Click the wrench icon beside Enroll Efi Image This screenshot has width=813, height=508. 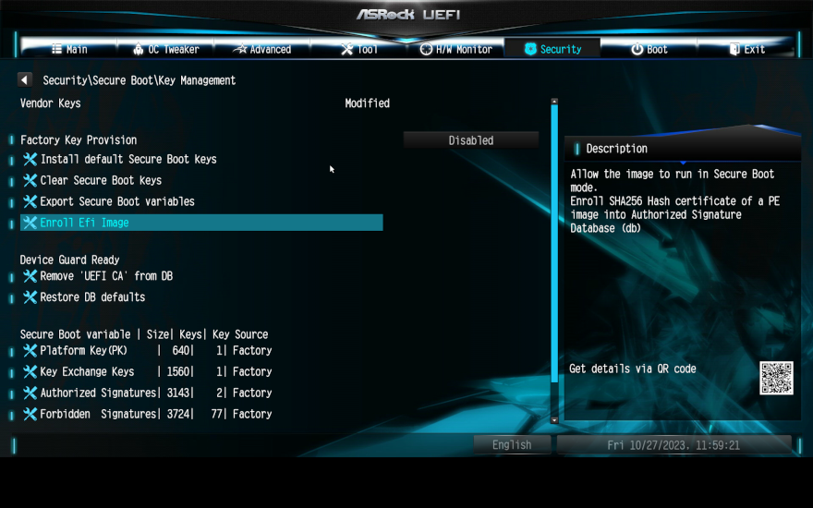[x=30, y=223]
